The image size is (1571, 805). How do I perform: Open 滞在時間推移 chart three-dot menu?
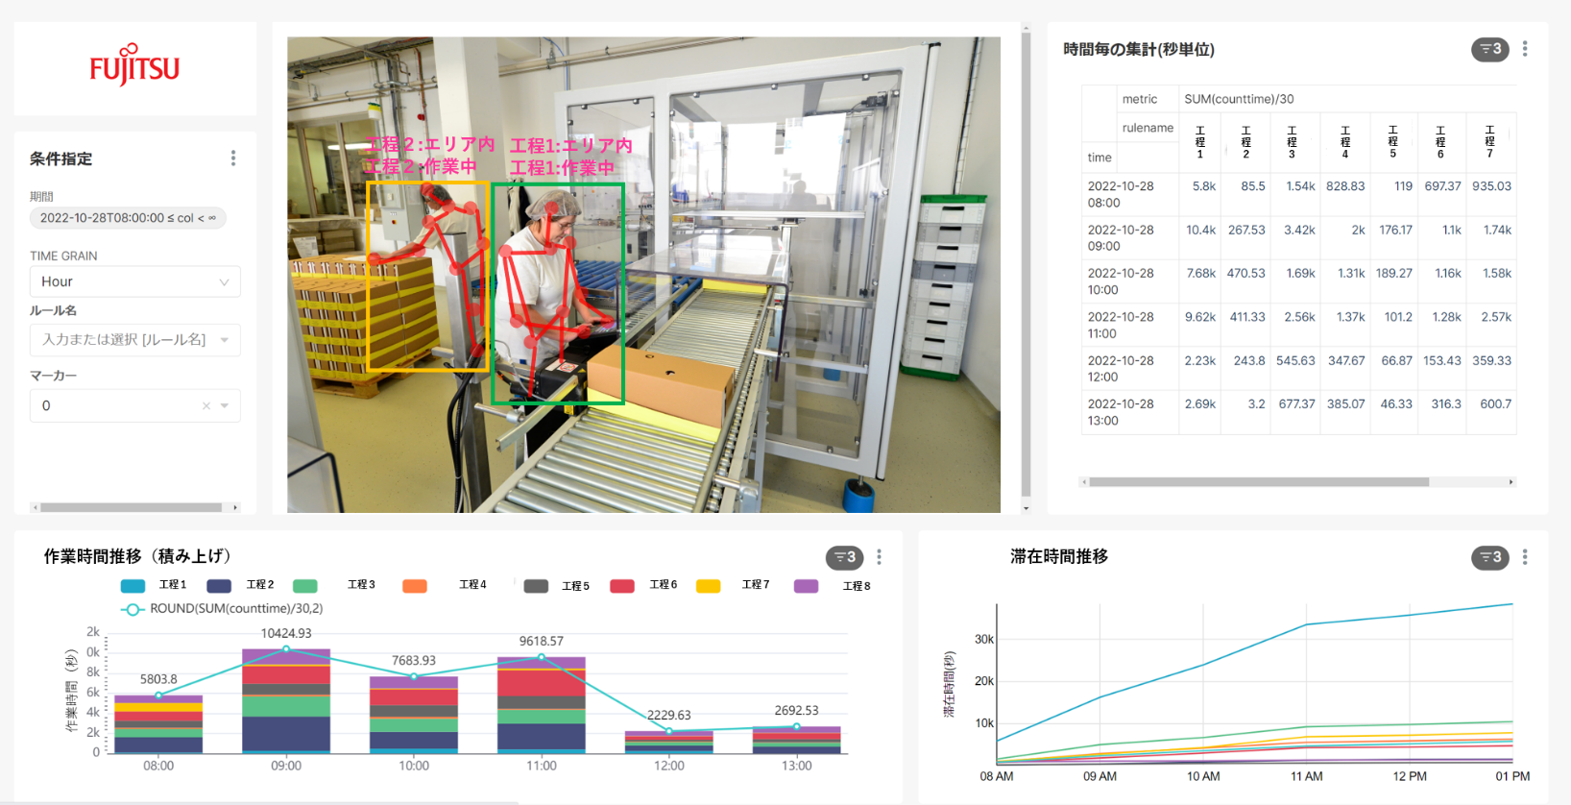click(1524, 557)
